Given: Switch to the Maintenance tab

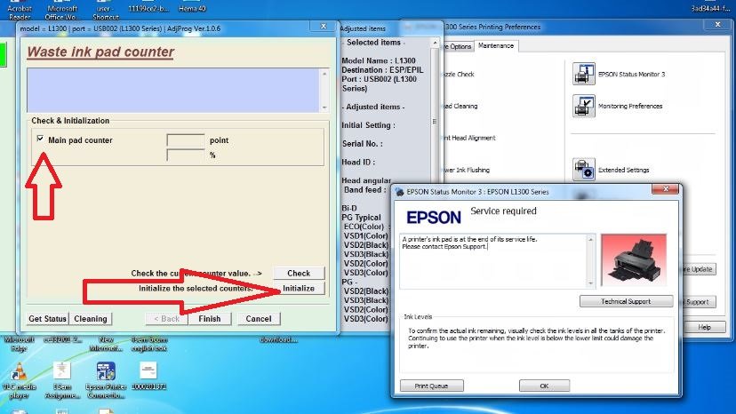Looking at the screenshot, I should (496, 45).
